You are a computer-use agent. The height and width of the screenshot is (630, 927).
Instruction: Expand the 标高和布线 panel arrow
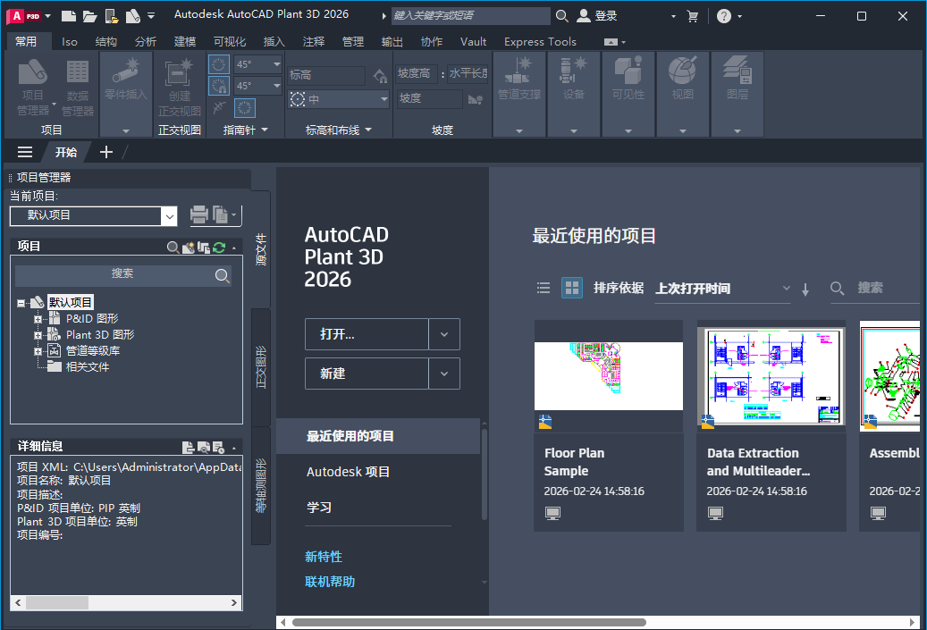(x=368, y=130)
